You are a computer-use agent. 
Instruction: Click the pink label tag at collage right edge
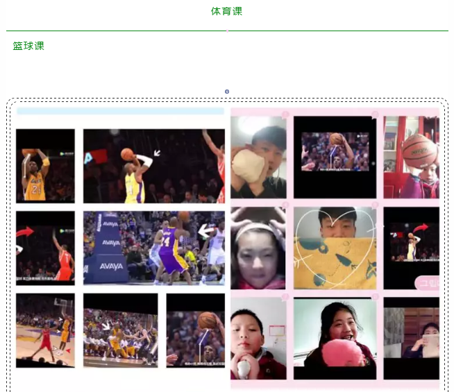tap(427, 283)
